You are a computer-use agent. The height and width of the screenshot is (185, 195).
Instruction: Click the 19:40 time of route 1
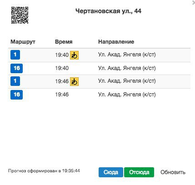(x=62, y=55)
